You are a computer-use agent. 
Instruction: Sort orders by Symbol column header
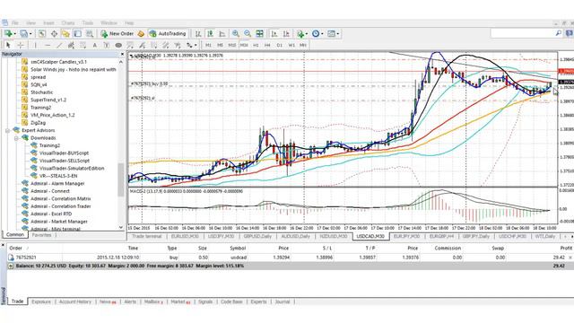[x=238, y=248]
